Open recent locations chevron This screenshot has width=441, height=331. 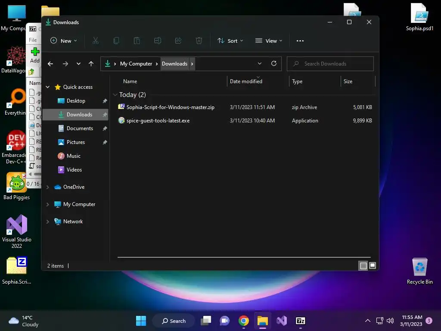pyautogui.click(x=78, y=64)
